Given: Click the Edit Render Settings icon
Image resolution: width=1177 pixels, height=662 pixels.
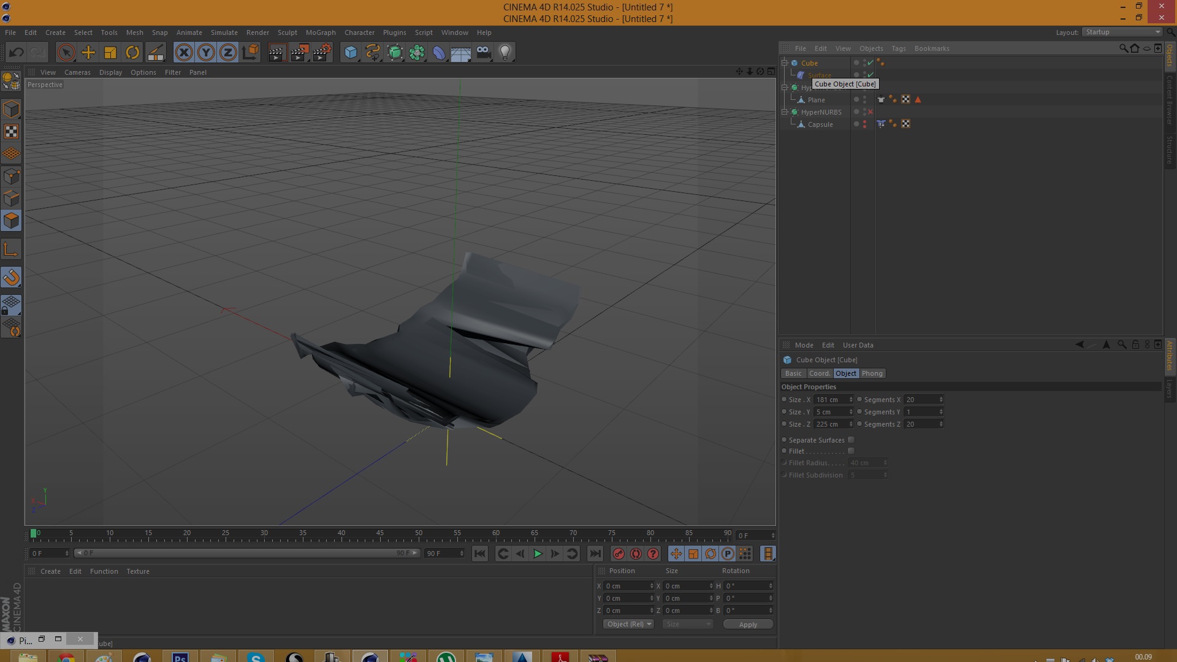Looking at the screenshot, I should (x=322, y=53).
